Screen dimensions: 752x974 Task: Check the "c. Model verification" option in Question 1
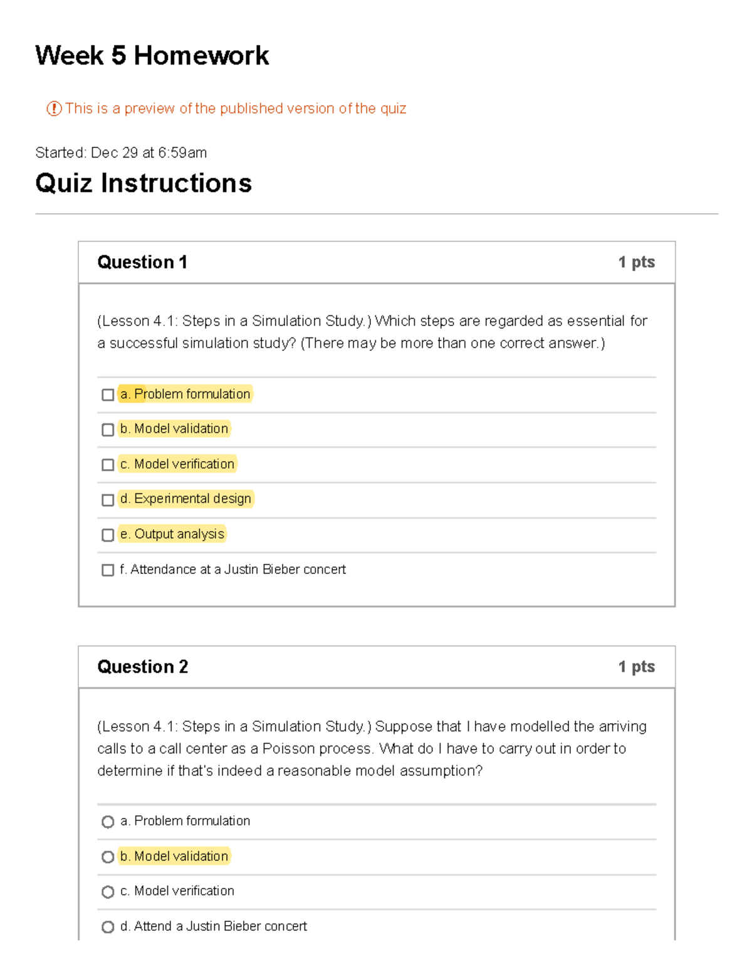pyautogui.click(x=107, y=464)
